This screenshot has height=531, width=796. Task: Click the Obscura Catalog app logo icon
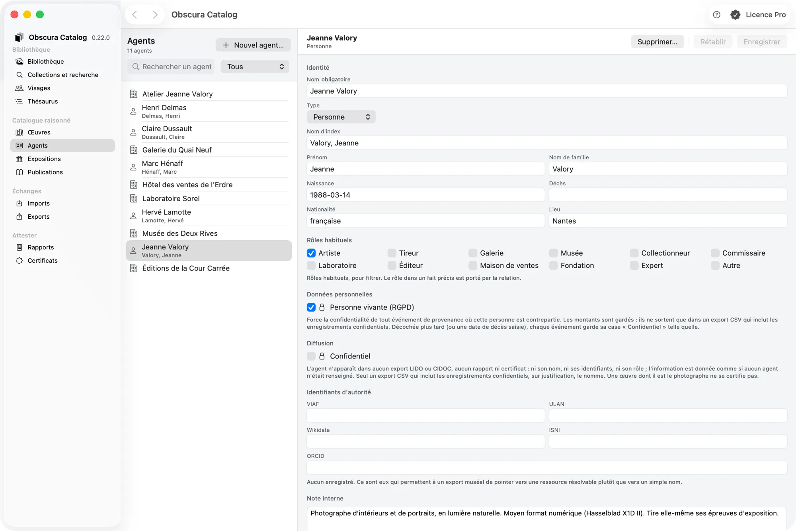pyautogui.click(x=19, y=37)
